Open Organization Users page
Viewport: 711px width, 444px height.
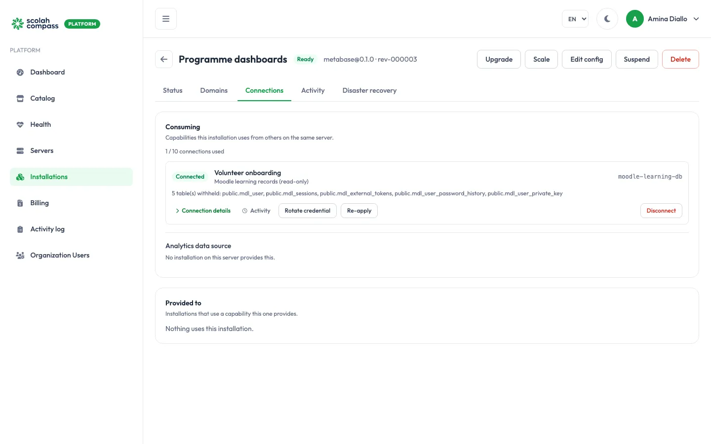point(71,256)
